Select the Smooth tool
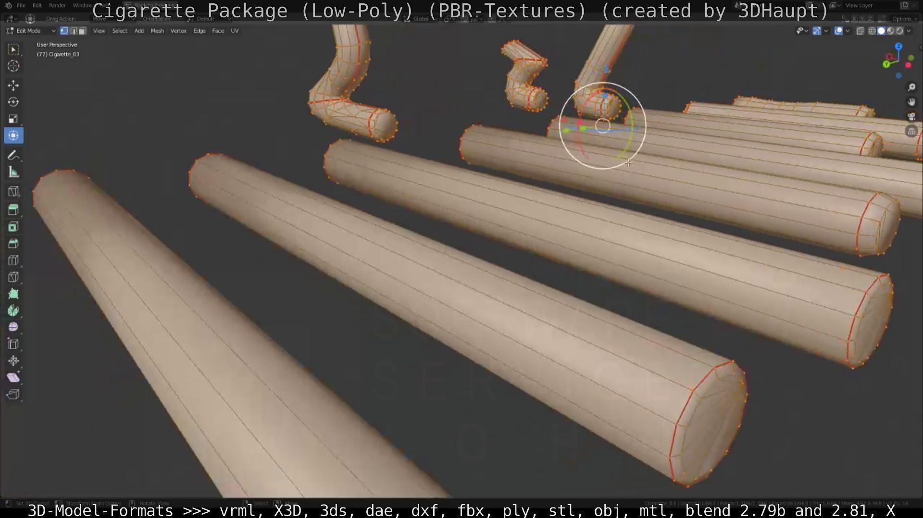The height and width of the screenshot is (518, 923). (x=13, y=327)
